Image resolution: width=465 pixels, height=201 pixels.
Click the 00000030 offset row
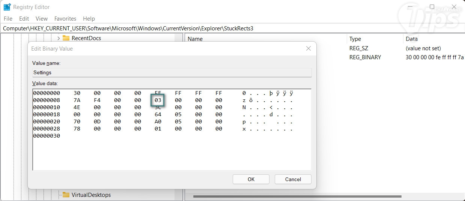[47, 136]
